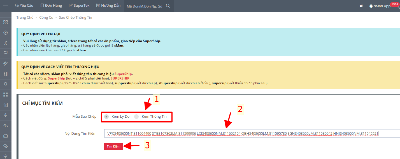Click the Mã Đơn search input field

(144, 6)
